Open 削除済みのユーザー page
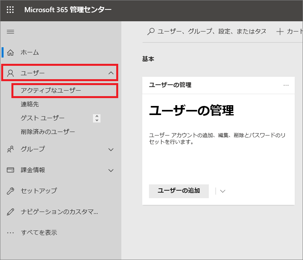The height and width of the screenshot is (260, 303). (x=48, y=132)
